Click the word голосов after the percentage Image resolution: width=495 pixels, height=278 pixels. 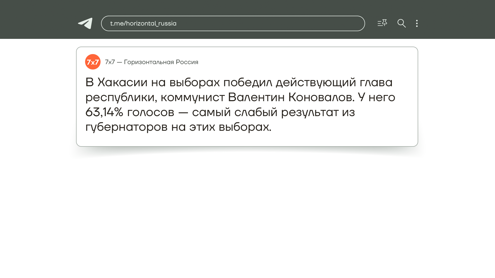tap(151, 112)
